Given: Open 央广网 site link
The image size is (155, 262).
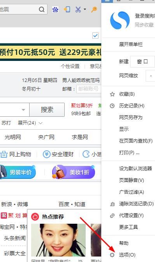Looking at the screenshot, I should coord(46,137).
